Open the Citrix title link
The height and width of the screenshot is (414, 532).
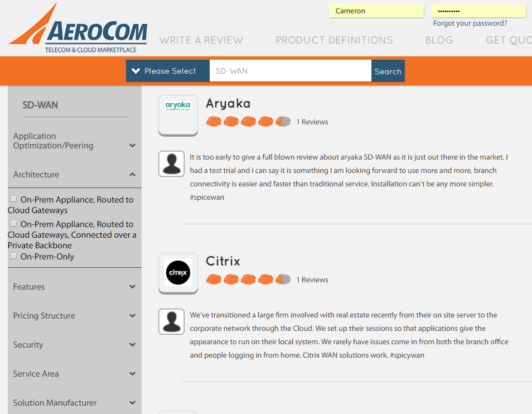(223, 261)
